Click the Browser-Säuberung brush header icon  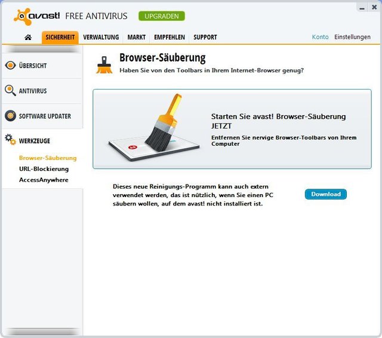(104, 65)
